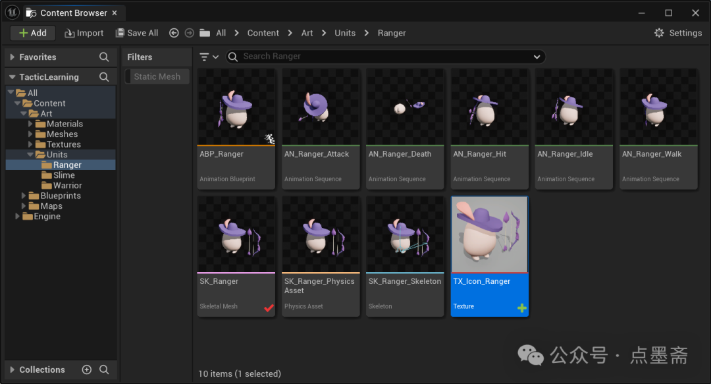This screenshot has width=711, height=384.
Task: Collapse the TacticLearning section
Action: (13, 76)
